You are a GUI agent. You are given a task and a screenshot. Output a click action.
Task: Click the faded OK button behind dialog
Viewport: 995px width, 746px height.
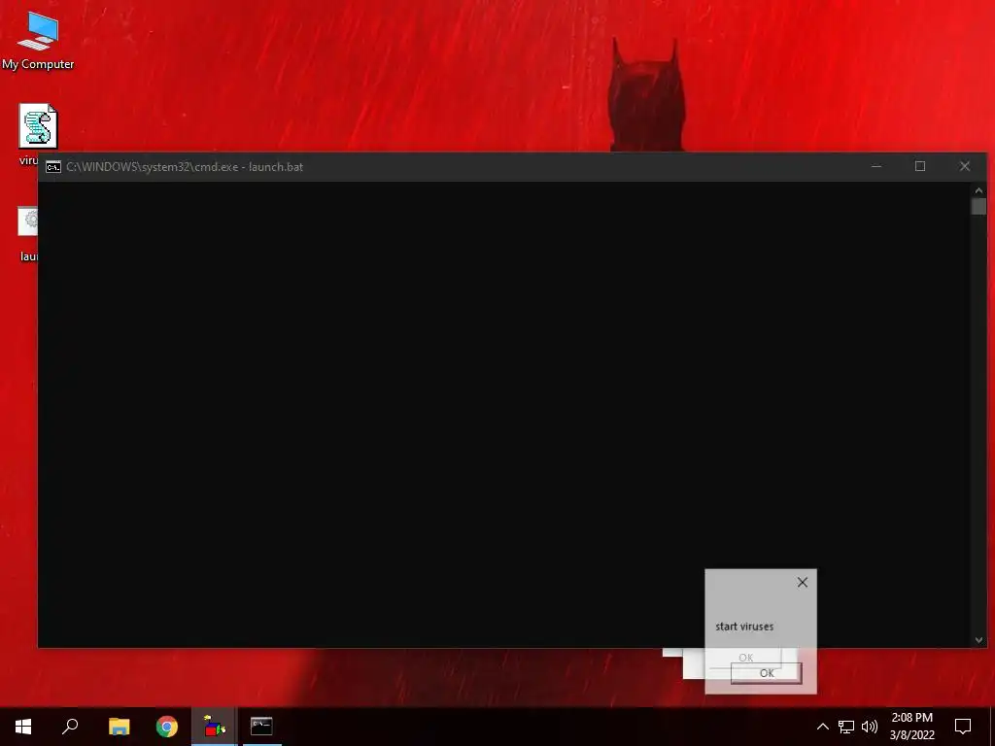[x=745, y=658]
